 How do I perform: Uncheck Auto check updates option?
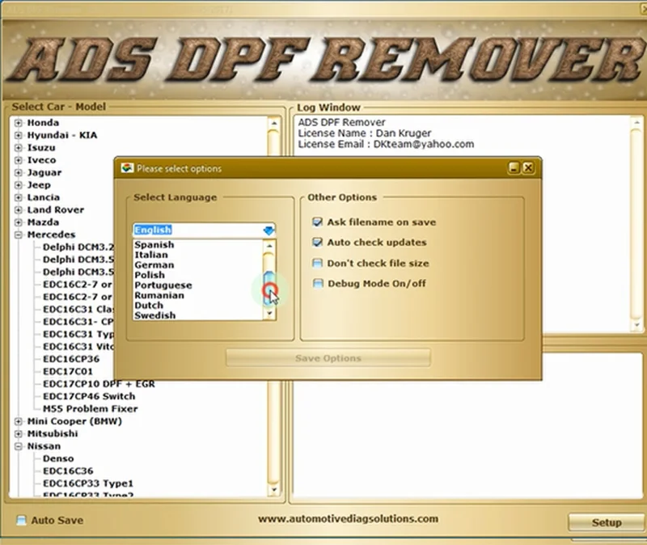(317, 242)
